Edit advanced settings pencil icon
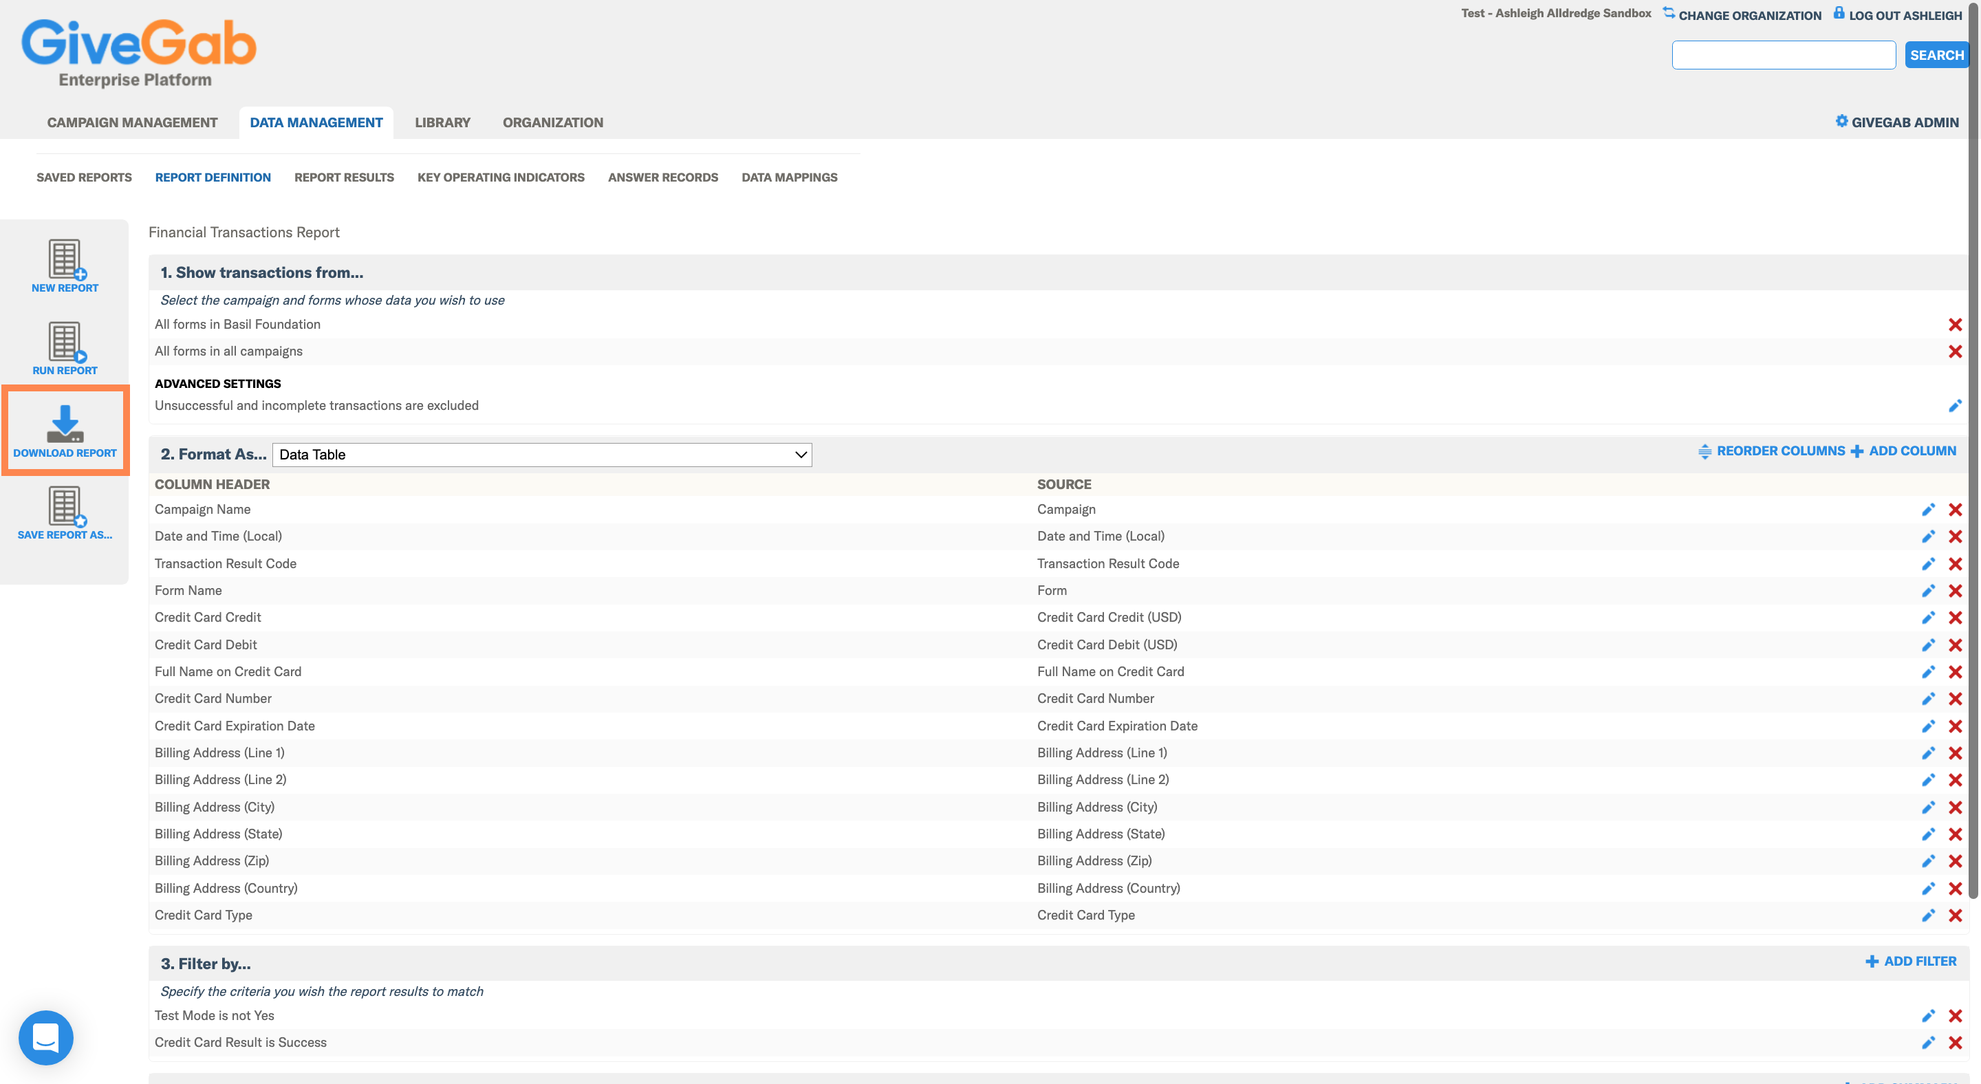This screenshot has width=1981, height=1084. tap(1955, 405)
